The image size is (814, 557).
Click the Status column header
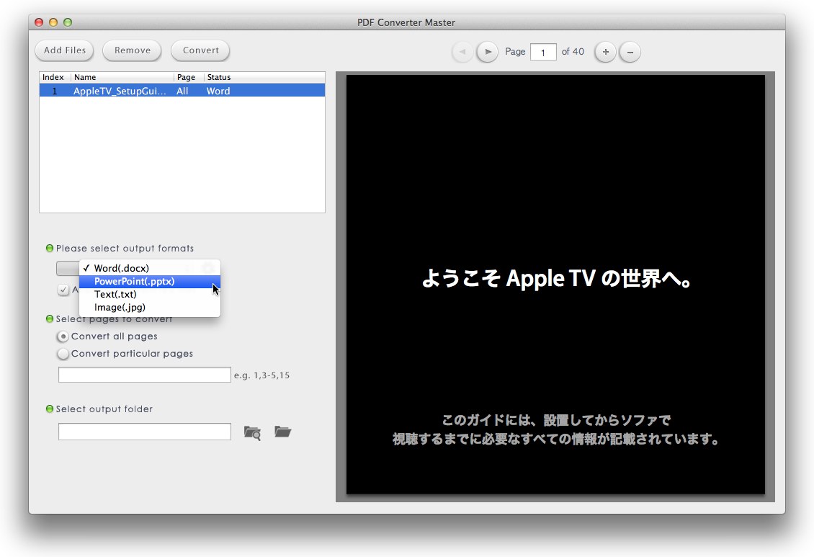[264, 77]
